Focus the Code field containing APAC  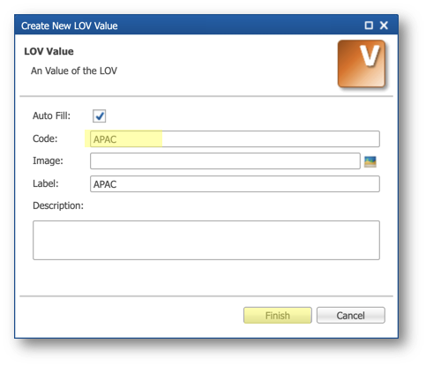[x=235, y=139]
